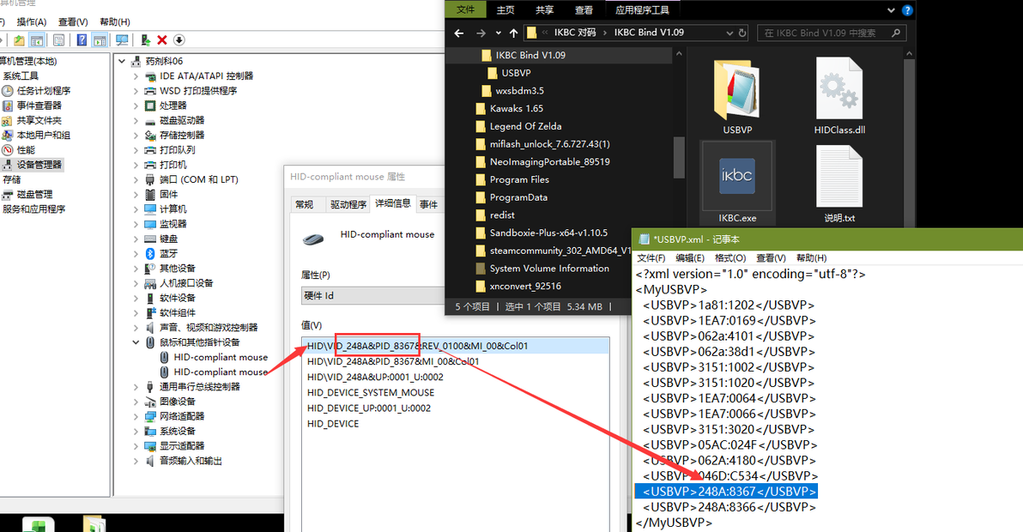Click the Explorer search box for IKBC Bind
Screen dimensions: 1023x532
pyautogui.click(x=831, y=33)
